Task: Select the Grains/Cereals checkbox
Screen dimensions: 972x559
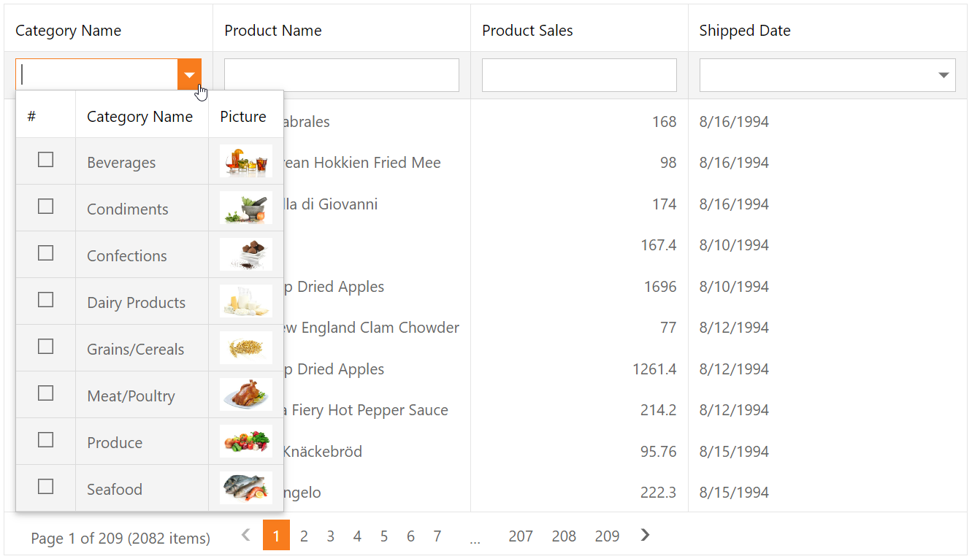Action: click(x=45, y=347)
